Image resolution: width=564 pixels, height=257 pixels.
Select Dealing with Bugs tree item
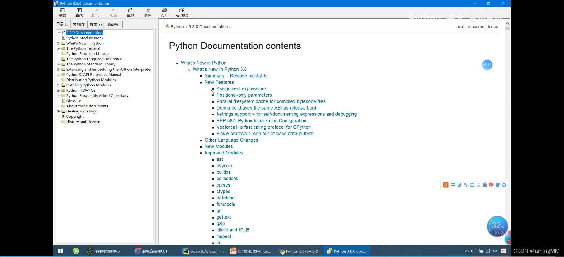click(x=81, y=111)
